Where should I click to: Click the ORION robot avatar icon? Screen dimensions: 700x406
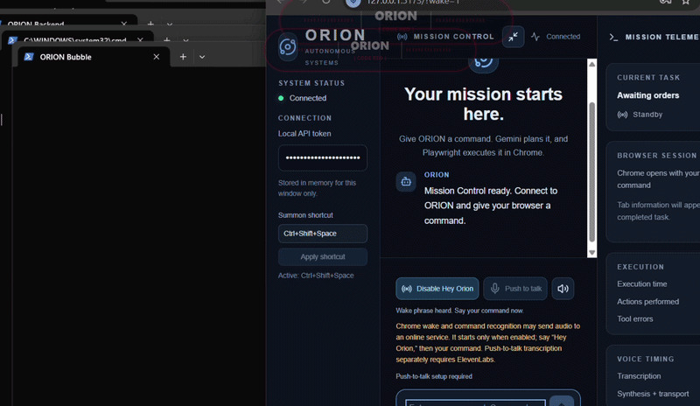pyautogui.click(x=406, y=181)
